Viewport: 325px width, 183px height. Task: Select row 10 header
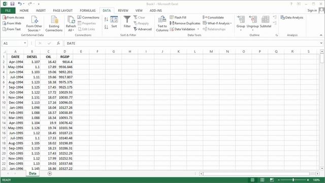[4, 103]
